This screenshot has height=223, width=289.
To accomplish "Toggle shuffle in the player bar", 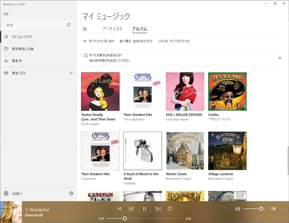I will coord(119,209).
